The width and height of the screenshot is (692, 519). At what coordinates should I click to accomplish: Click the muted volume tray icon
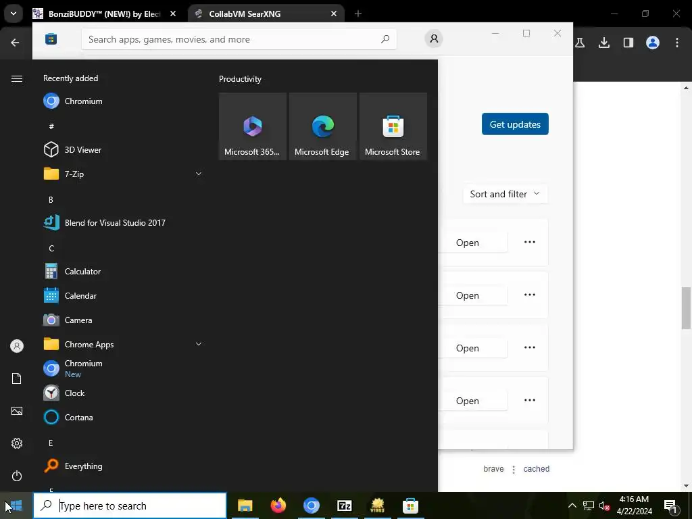(x=604, y=505)
